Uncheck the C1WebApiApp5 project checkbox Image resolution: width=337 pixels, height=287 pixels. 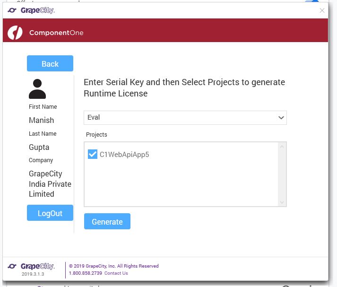click(x=93, y=154)
